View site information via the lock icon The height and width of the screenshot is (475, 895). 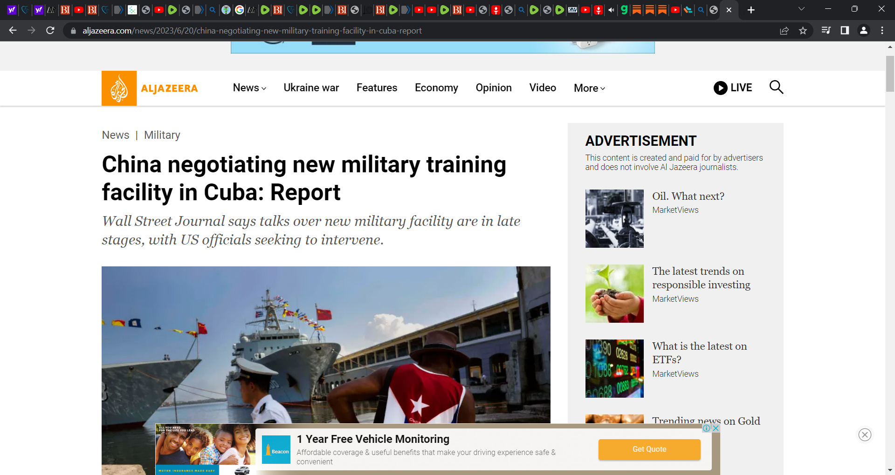pos(73,31)
